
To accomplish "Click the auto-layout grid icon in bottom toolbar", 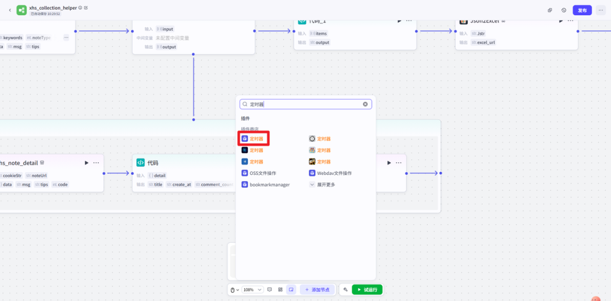I will click(280, 290).
